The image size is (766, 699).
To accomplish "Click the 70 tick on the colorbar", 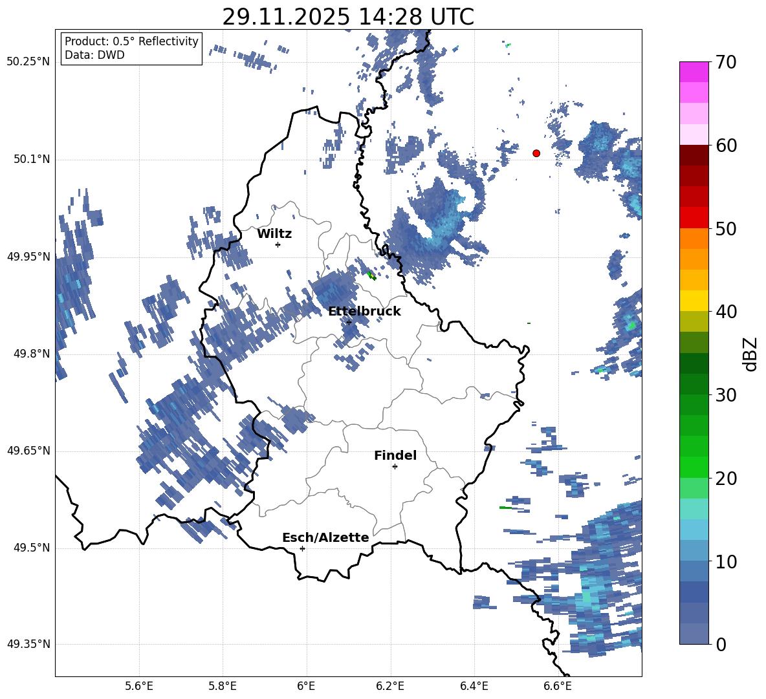I will (x=726, y=63).
